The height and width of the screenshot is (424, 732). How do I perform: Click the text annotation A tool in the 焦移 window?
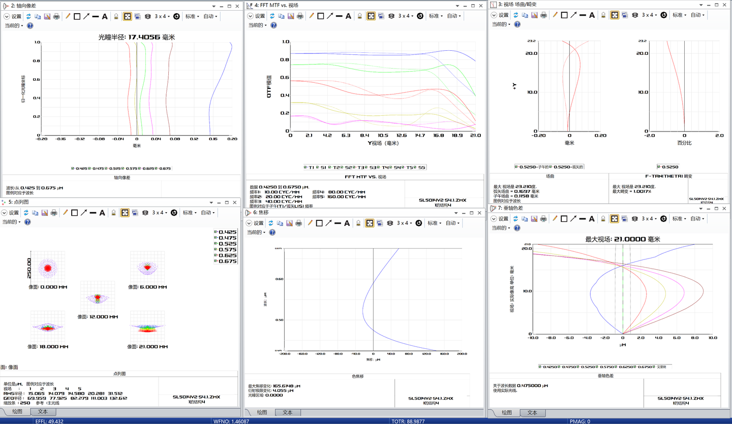(348, 223)
